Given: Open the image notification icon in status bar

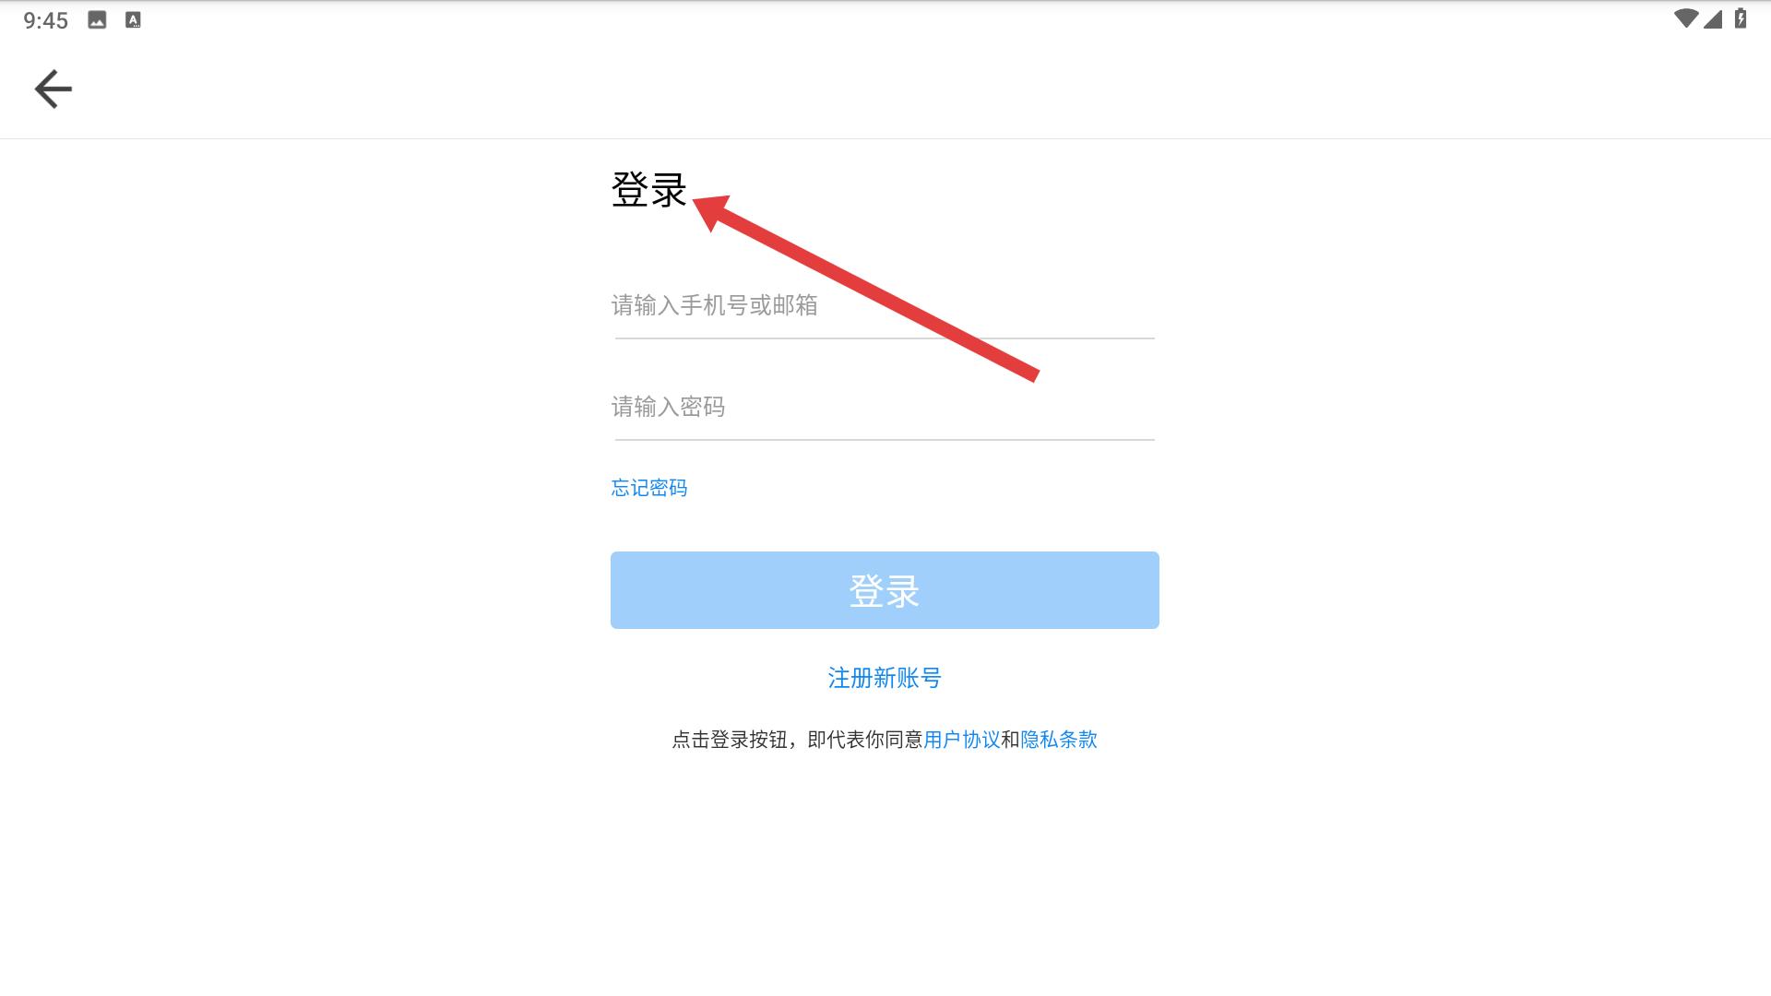Looking at the screenshot, I should coord(97,19).
